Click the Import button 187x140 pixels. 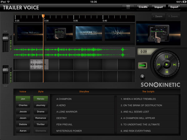tap(159, 7)
